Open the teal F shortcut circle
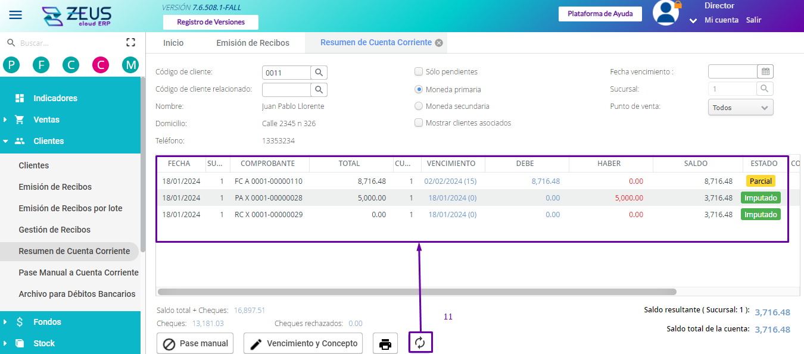 [x=41, y=65]
